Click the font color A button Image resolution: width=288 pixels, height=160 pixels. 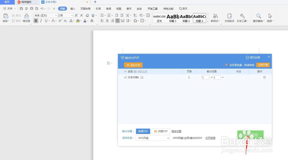tap(85, 21)
